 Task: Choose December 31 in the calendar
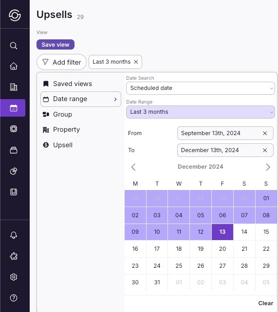click(x=157, y=282)
